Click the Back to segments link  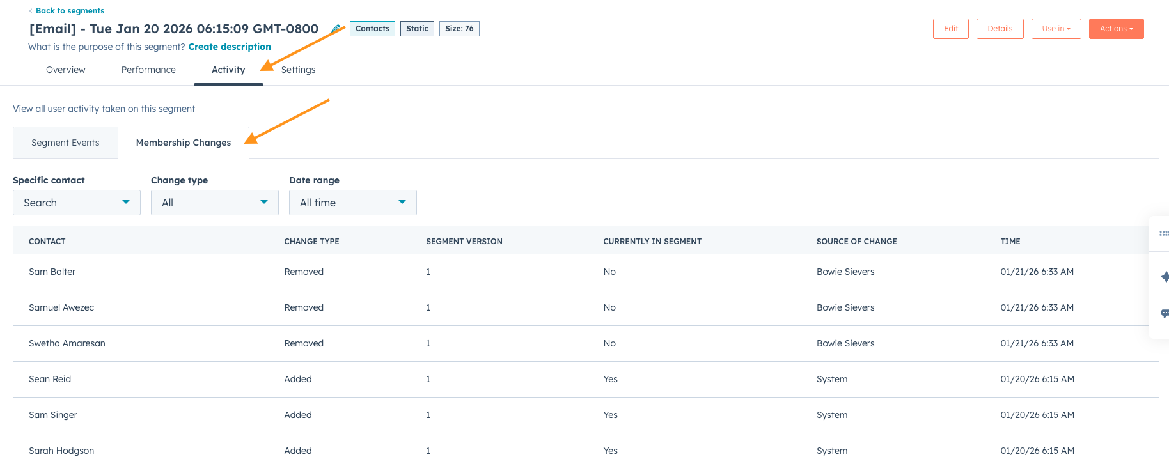70,11
